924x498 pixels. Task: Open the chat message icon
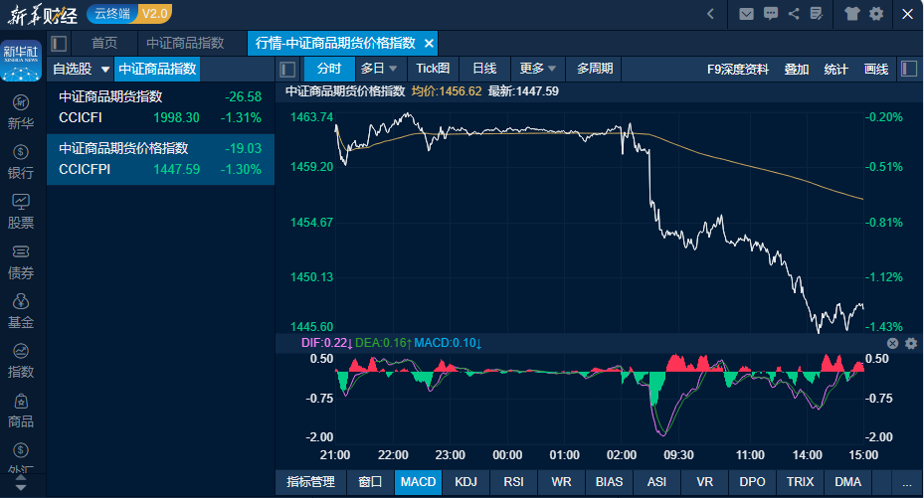point(771,14)
